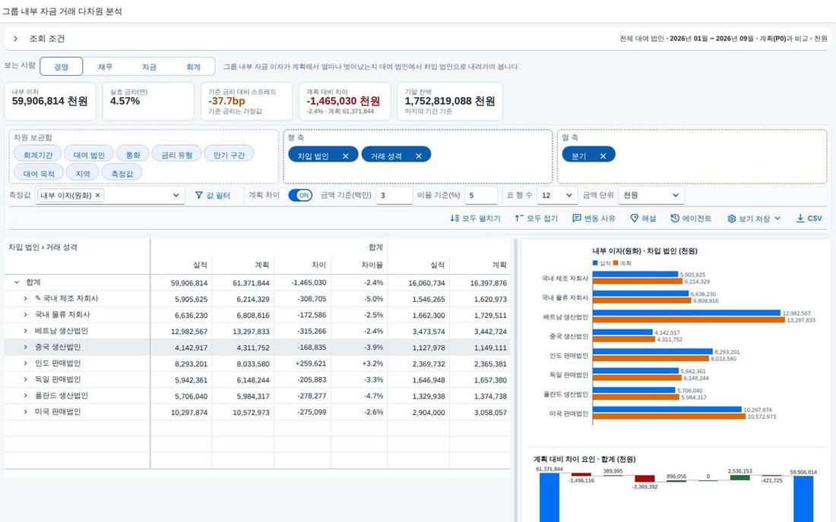Screen dimensions: 836x522
Task: Expand the 국내 물류 자회사 row
Action: (x=25, y=314)
